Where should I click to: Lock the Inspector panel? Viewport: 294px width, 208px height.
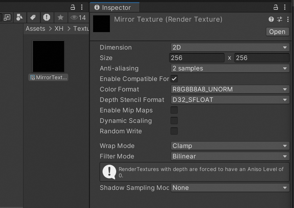[276, 7]
